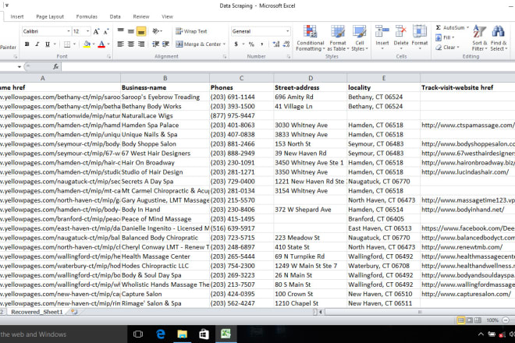Expand Merge & Center options arrow

(224, 44)
